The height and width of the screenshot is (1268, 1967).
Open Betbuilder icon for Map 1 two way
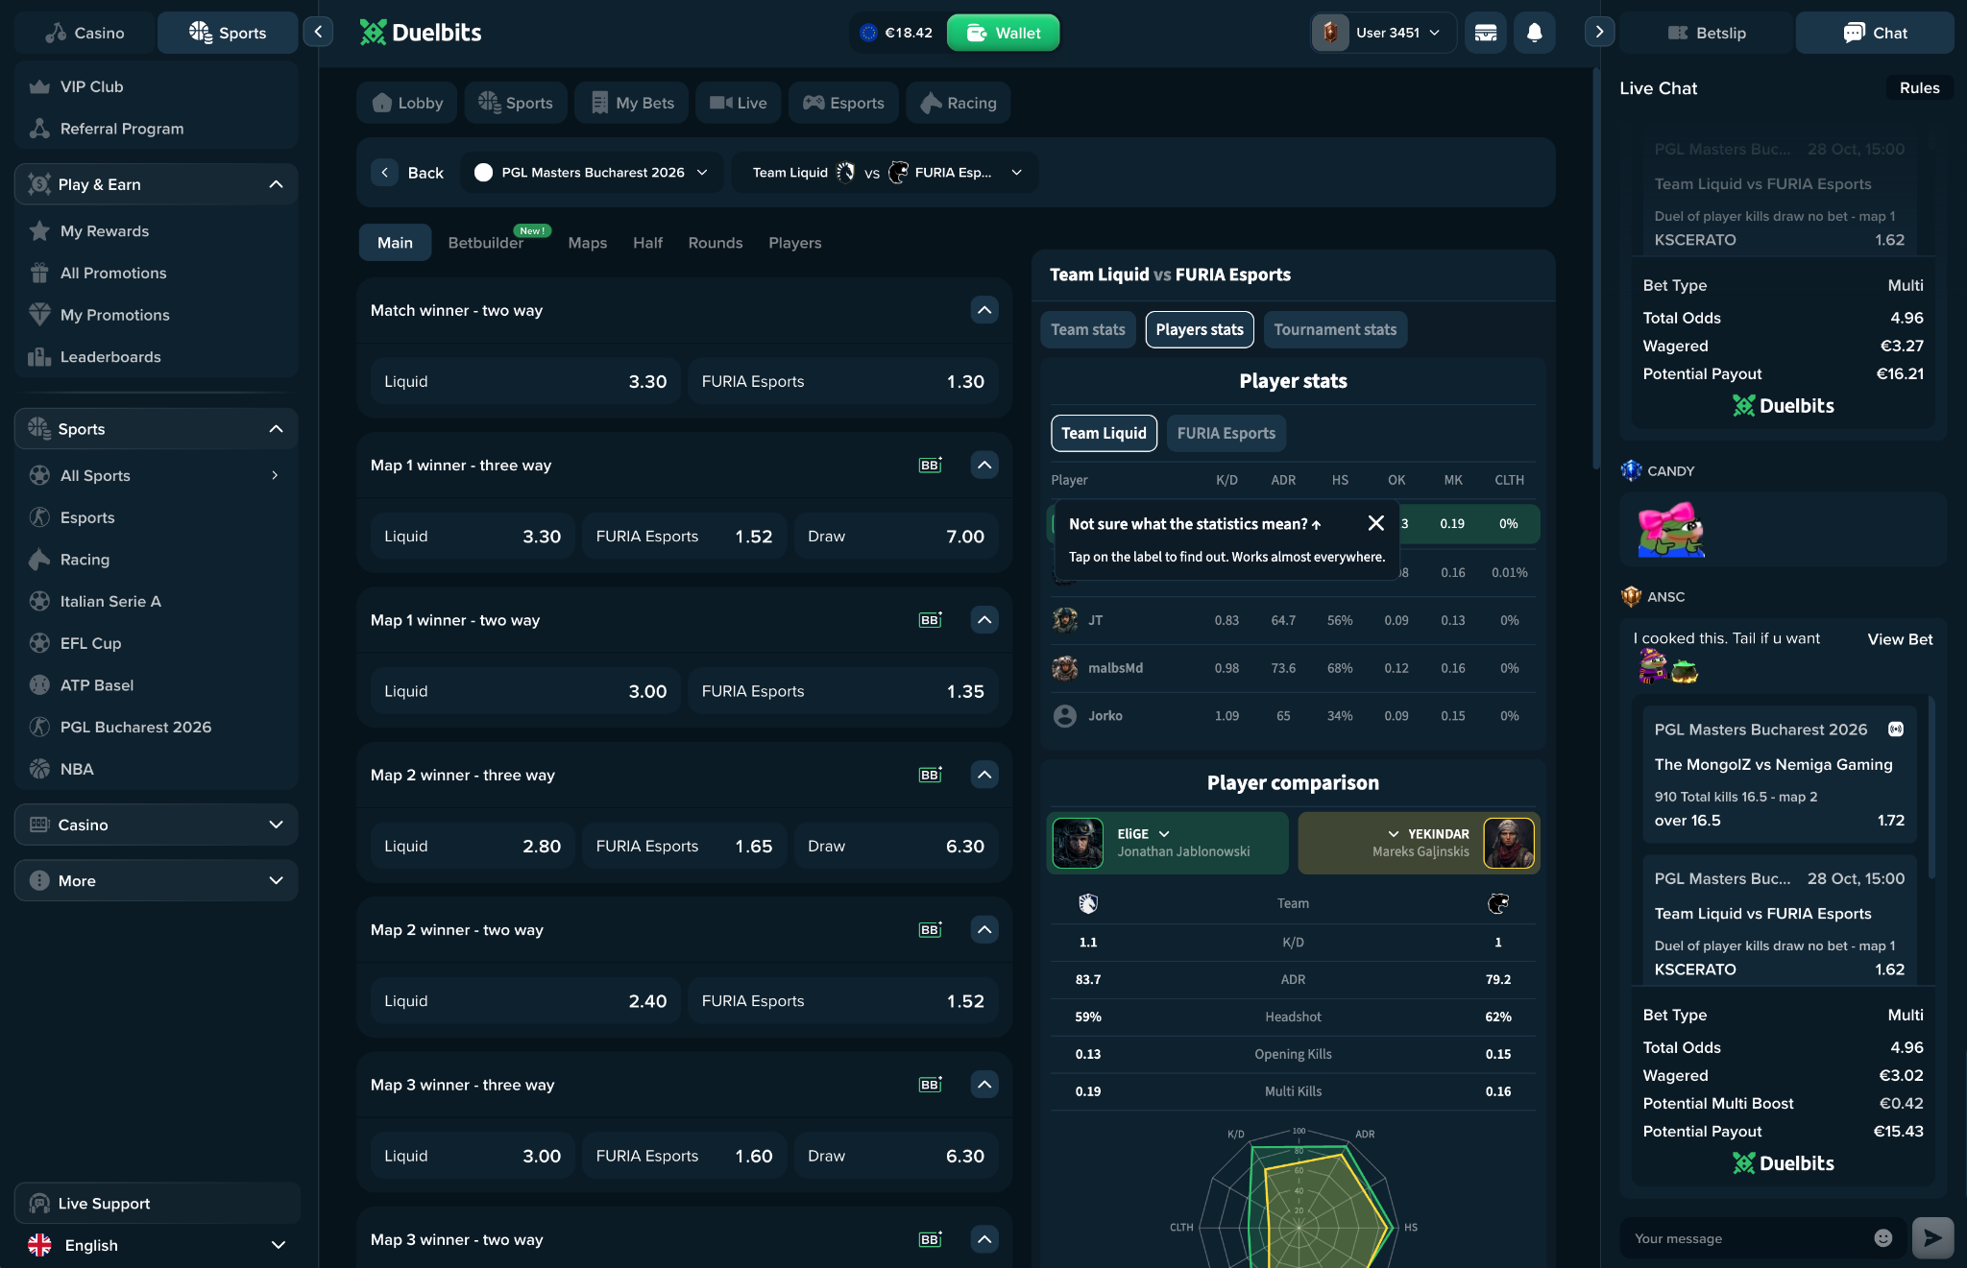930,620
